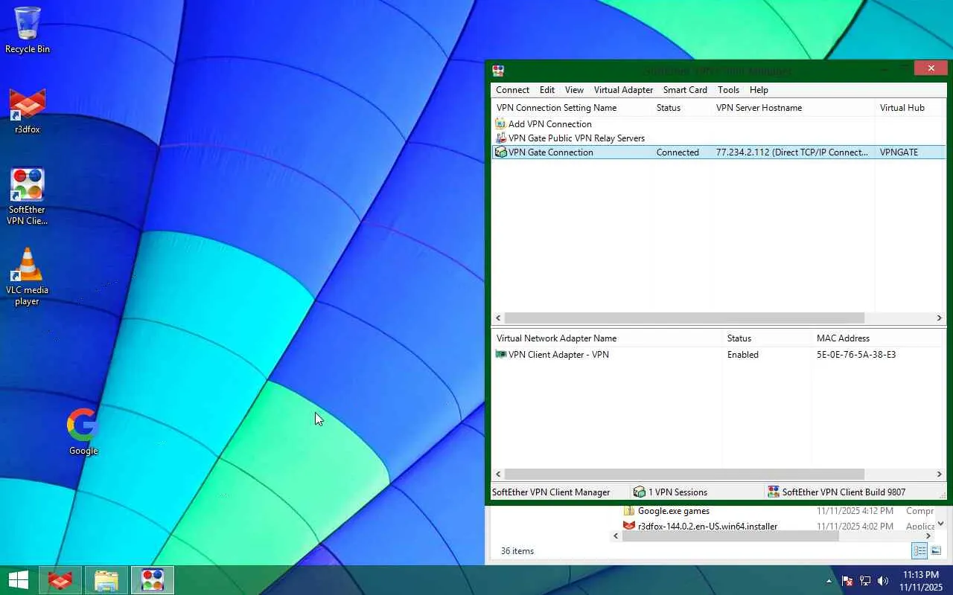Click the Google.exe games folder icon in Explorer

click(x=629, y=511)
